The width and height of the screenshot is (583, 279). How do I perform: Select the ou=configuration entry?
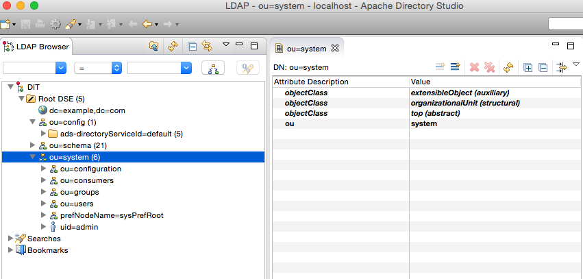90,169
